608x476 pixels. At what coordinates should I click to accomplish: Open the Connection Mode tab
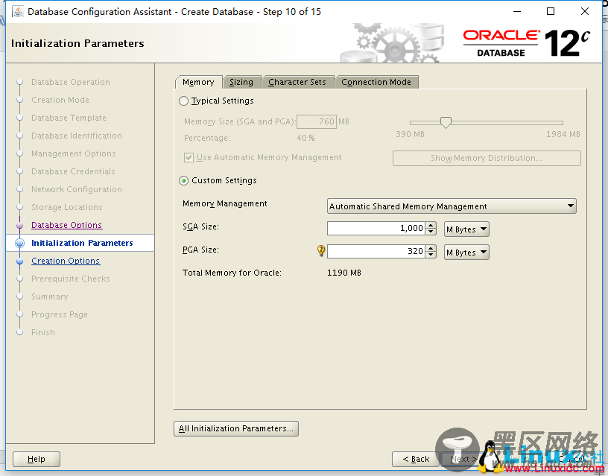[x=376, y=82]
